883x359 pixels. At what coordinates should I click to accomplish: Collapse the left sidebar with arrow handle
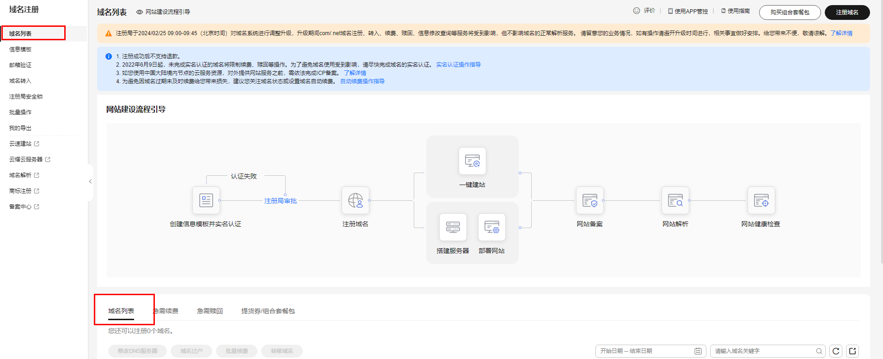(x=90, y=182)
